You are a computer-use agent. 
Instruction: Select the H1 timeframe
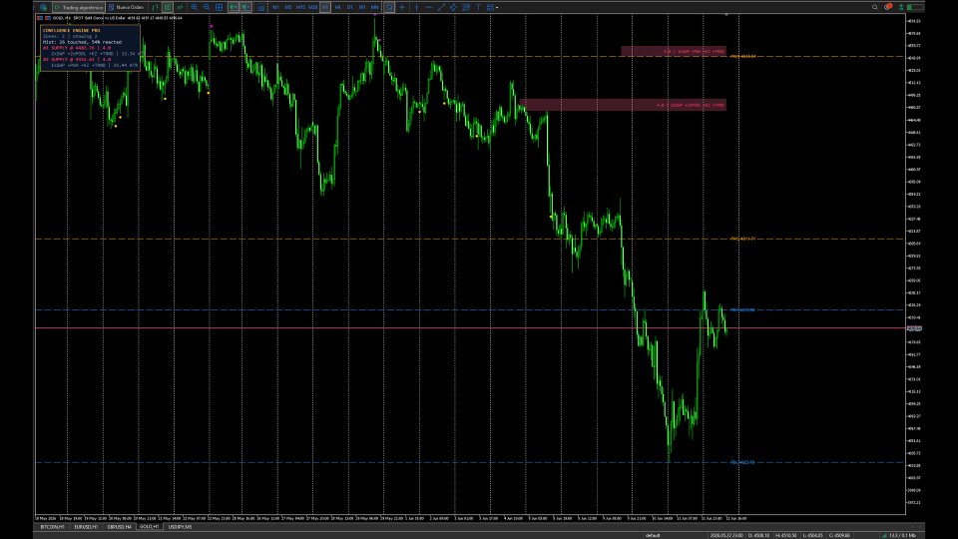click(x=325, y=7)
